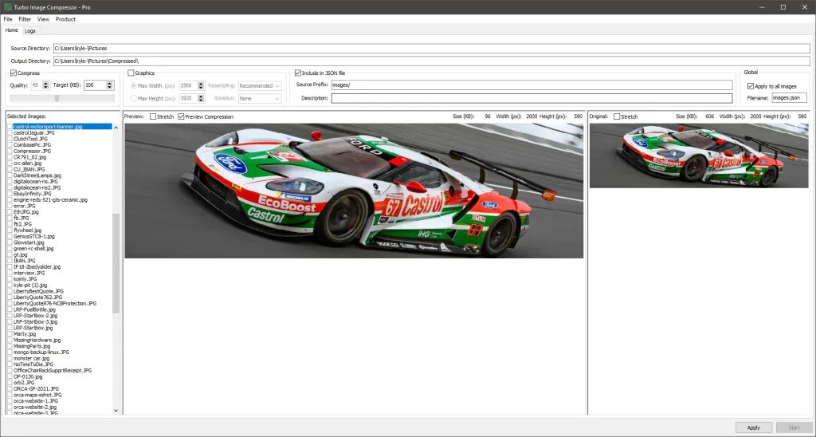
Task: Toggle the Compress checkbox
Action: click(13, 73)
